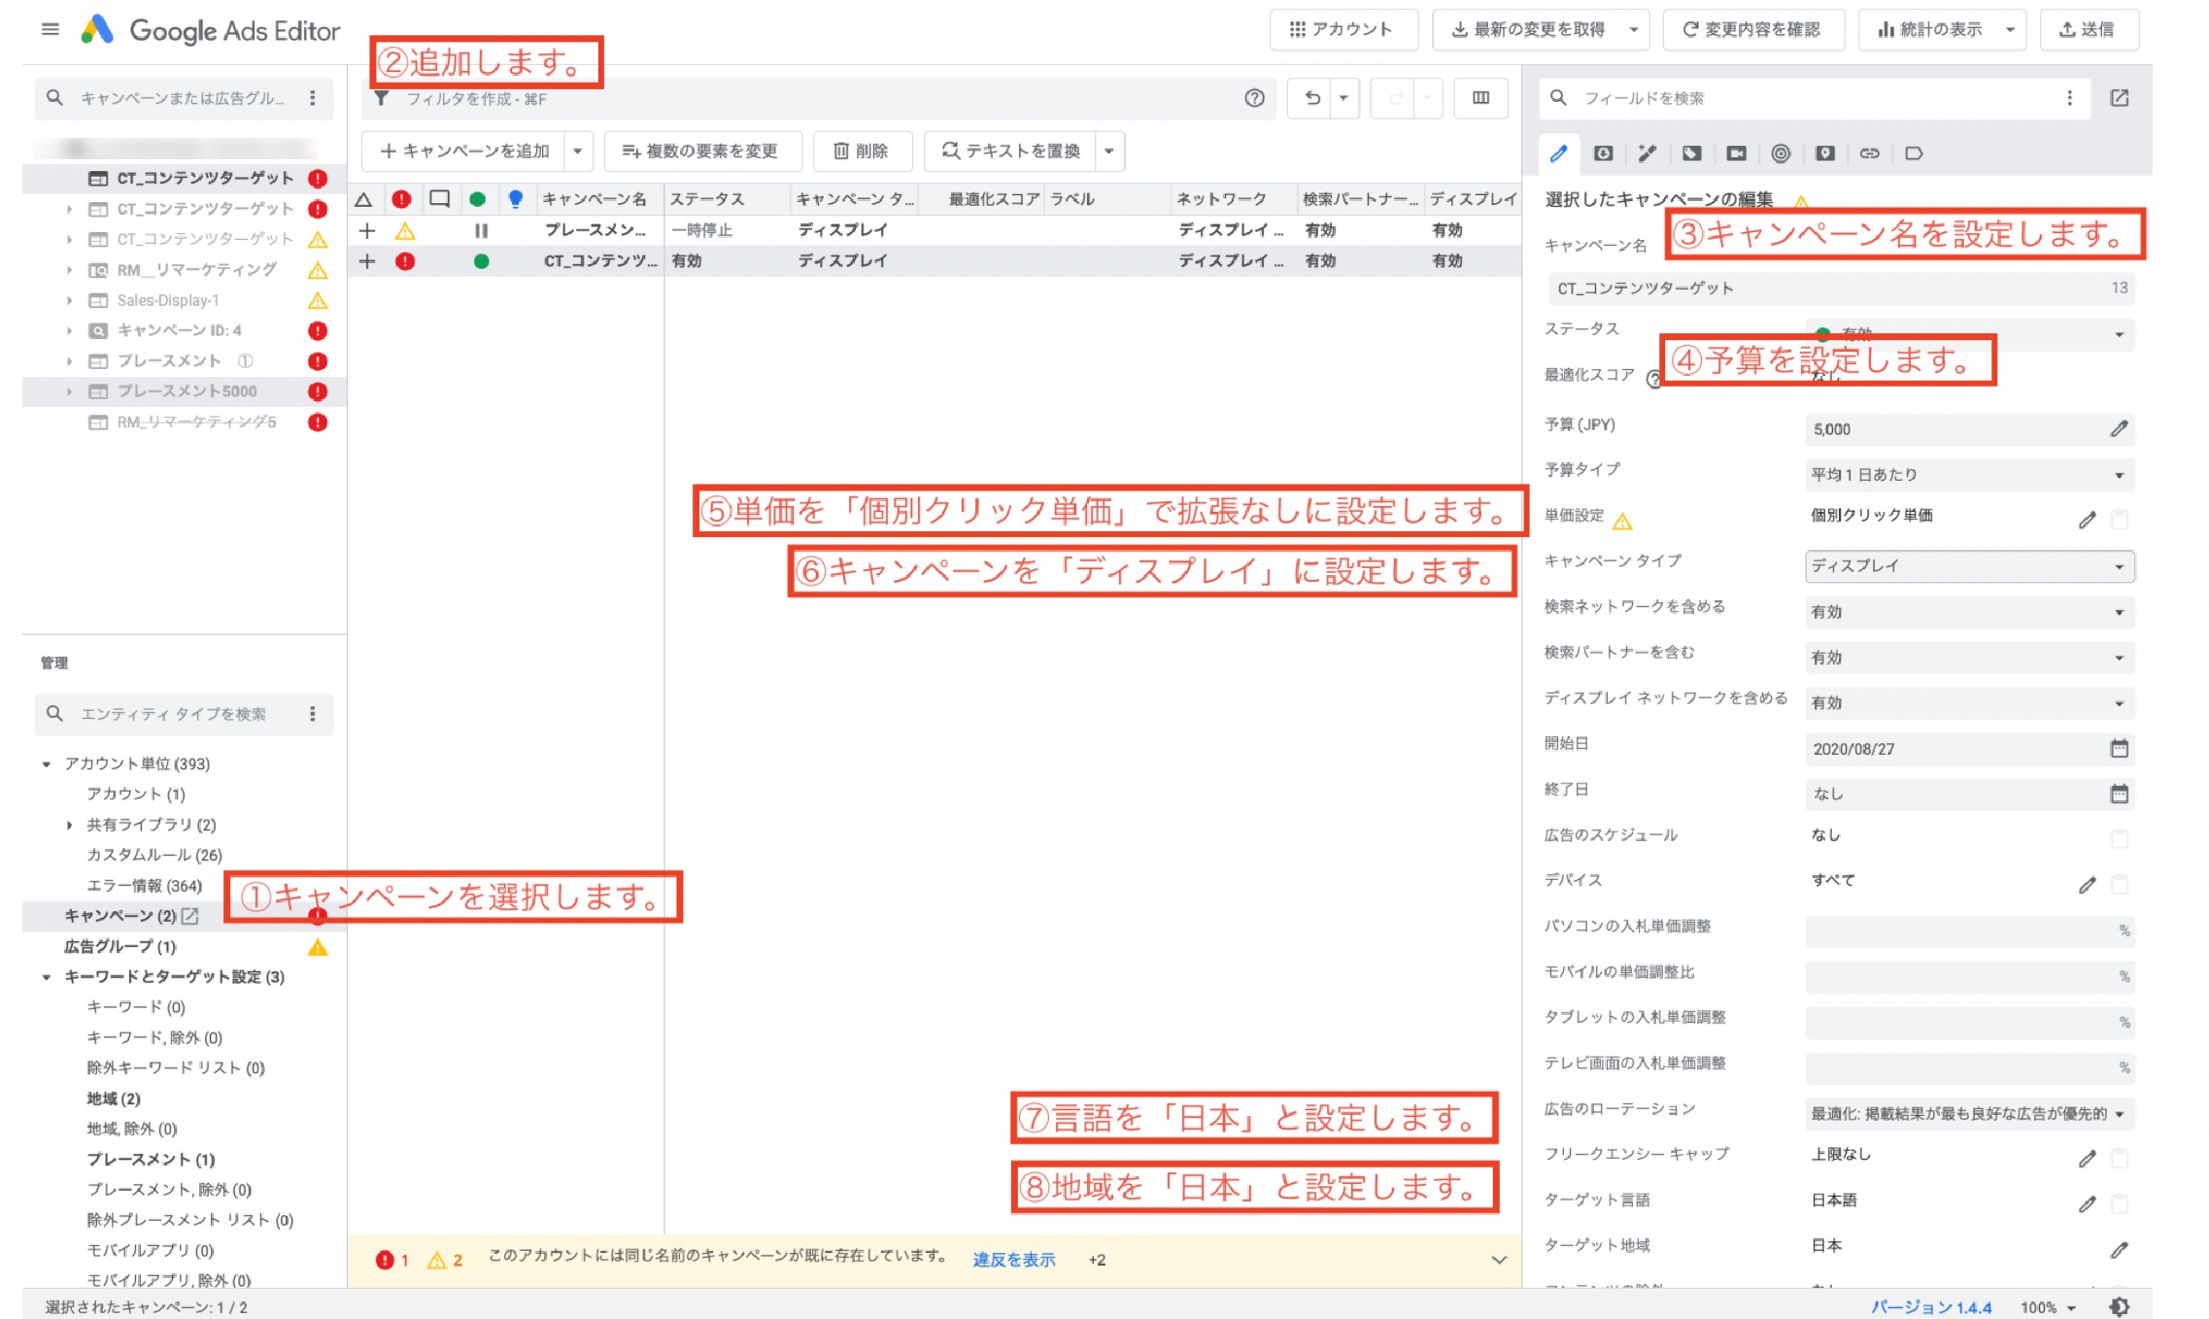
Task: Click the 違反を表示 link in the warning bar
Action: pyautogui.click(x=1010, y=1259)
